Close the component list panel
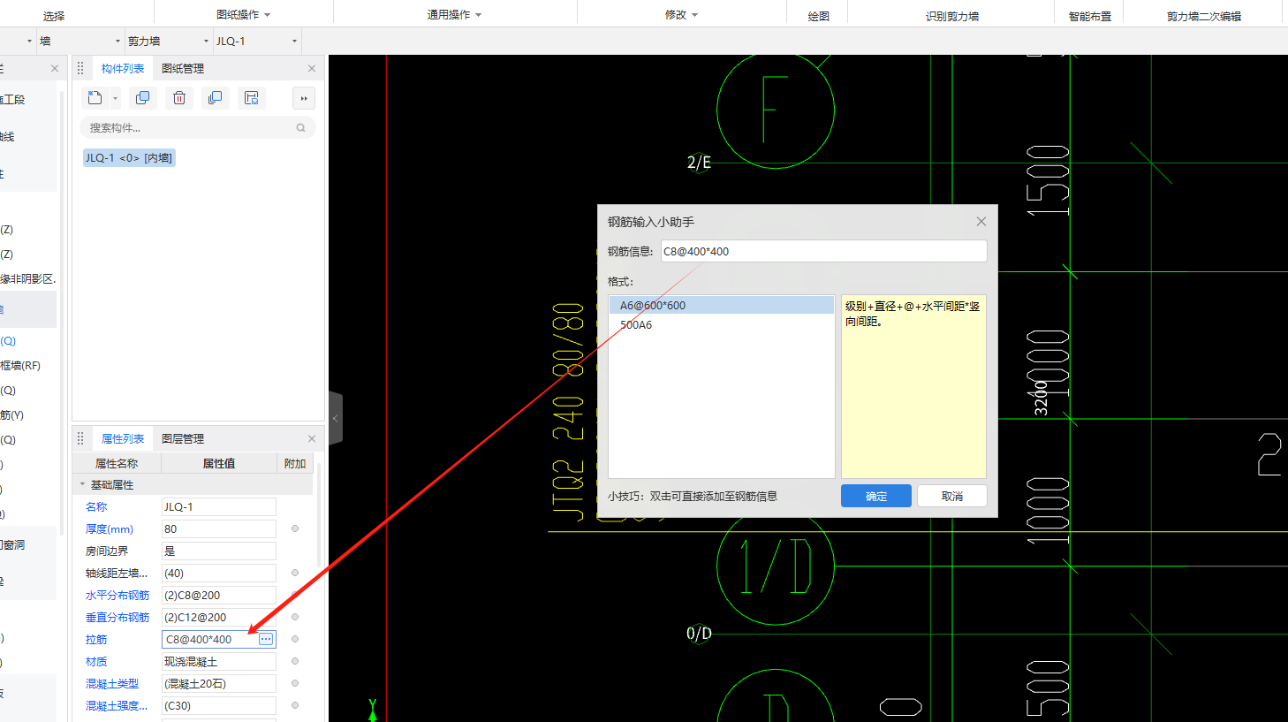The height and width of the screenshot is (722, 1288). coord(311,69)
